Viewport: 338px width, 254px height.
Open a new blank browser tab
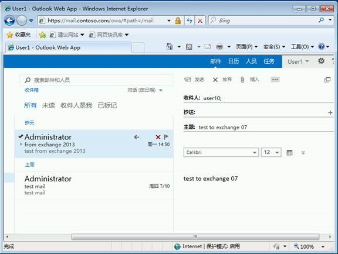(138, 48)
